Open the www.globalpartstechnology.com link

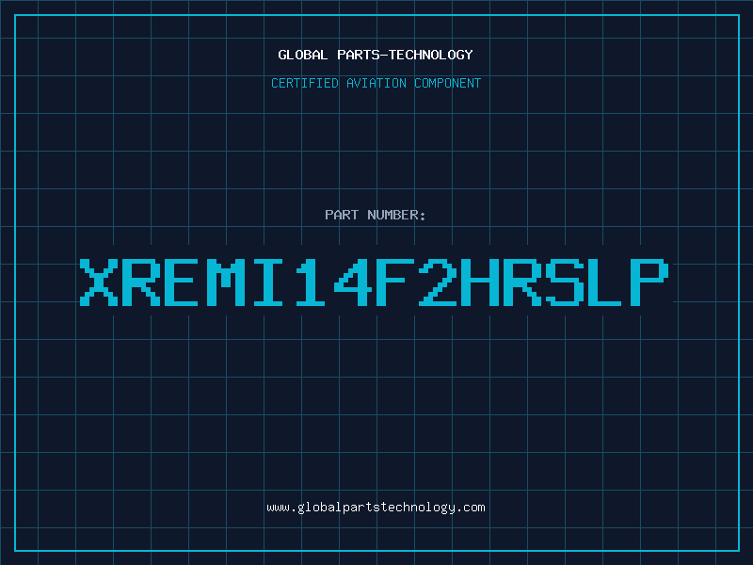click(x=376, y=508)
